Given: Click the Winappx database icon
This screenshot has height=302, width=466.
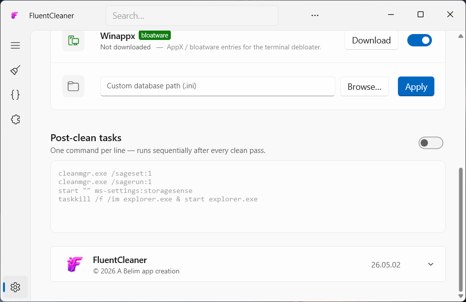Looking at the screenshot, I should pos(74,40).
